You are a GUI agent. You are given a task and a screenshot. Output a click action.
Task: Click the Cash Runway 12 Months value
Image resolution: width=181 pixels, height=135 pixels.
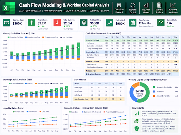pyautogui.click(x=145, y=23)
